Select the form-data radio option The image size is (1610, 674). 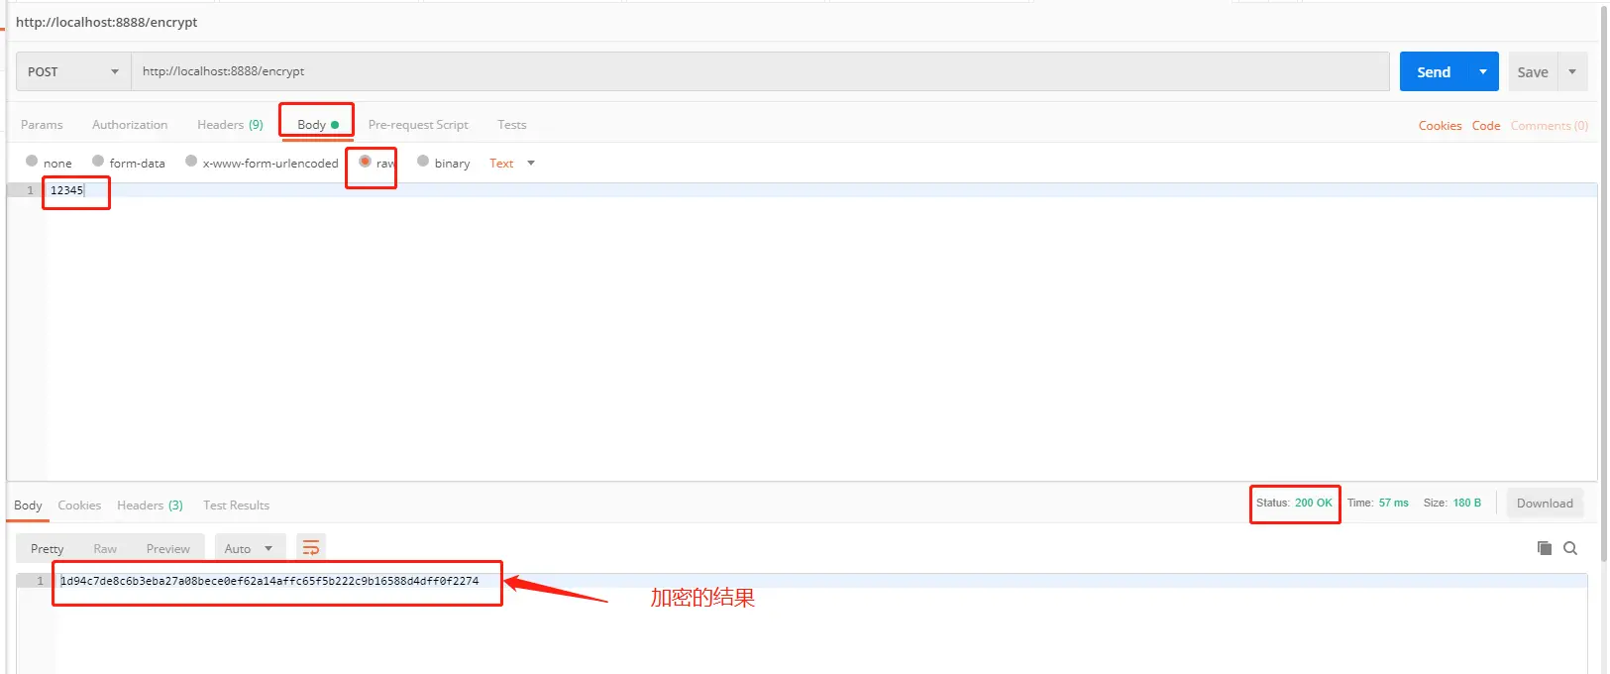[x=98, y=161]
